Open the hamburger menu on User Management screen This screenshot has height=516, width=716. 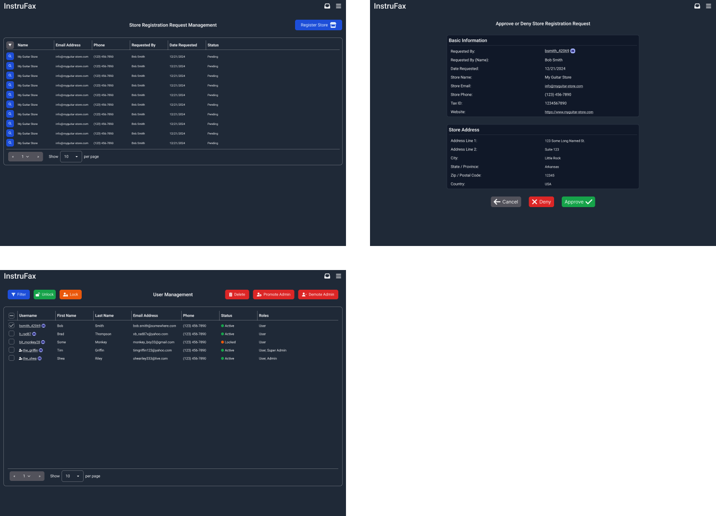(x=338, y=276)
